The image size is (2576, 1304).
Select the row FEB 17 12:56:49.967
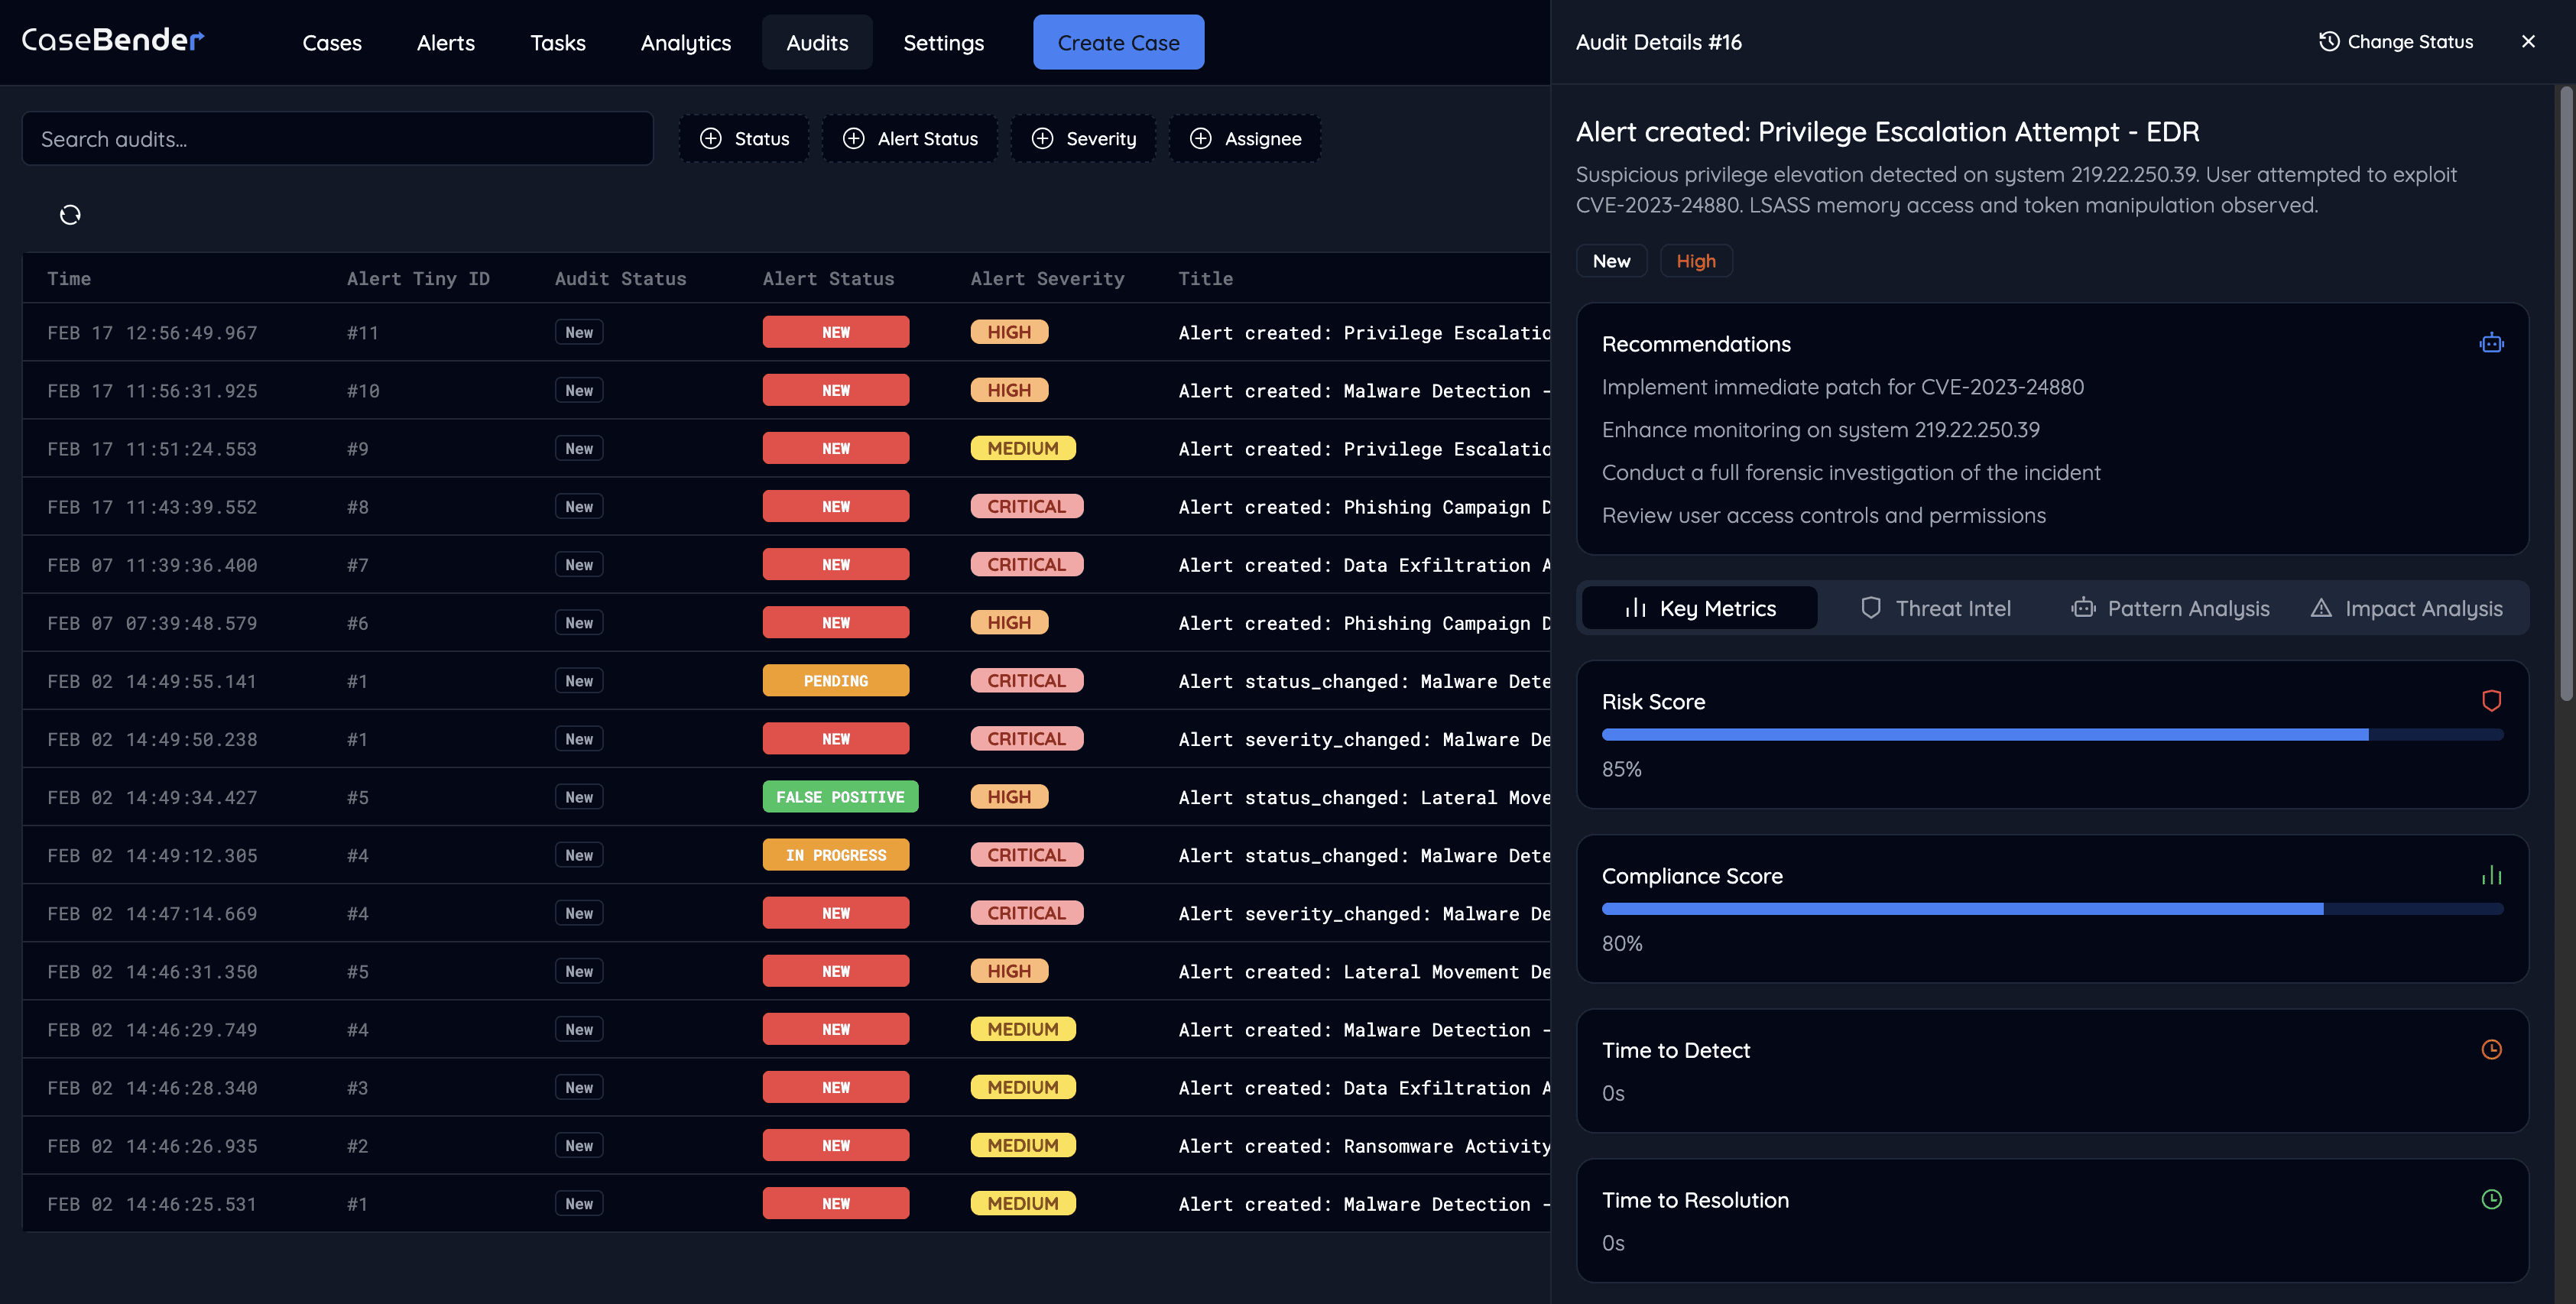click(x=786, y=332)
